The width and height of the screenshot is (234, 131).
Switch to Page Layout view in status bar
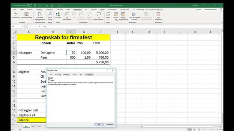pos(194,130)
